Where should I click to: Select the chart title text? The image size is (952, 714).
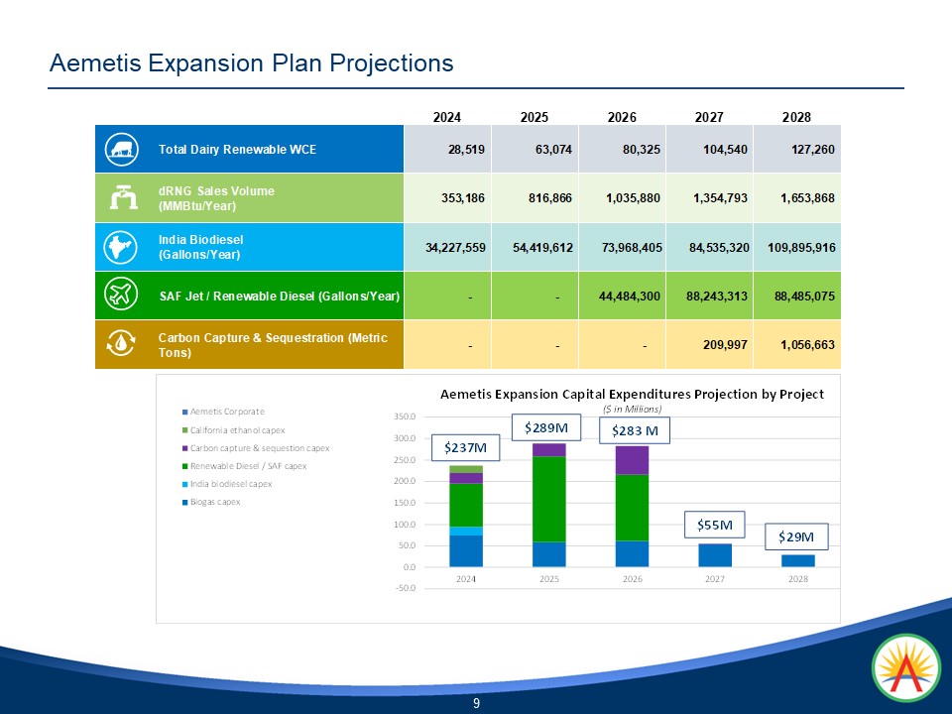pos(632,394)
